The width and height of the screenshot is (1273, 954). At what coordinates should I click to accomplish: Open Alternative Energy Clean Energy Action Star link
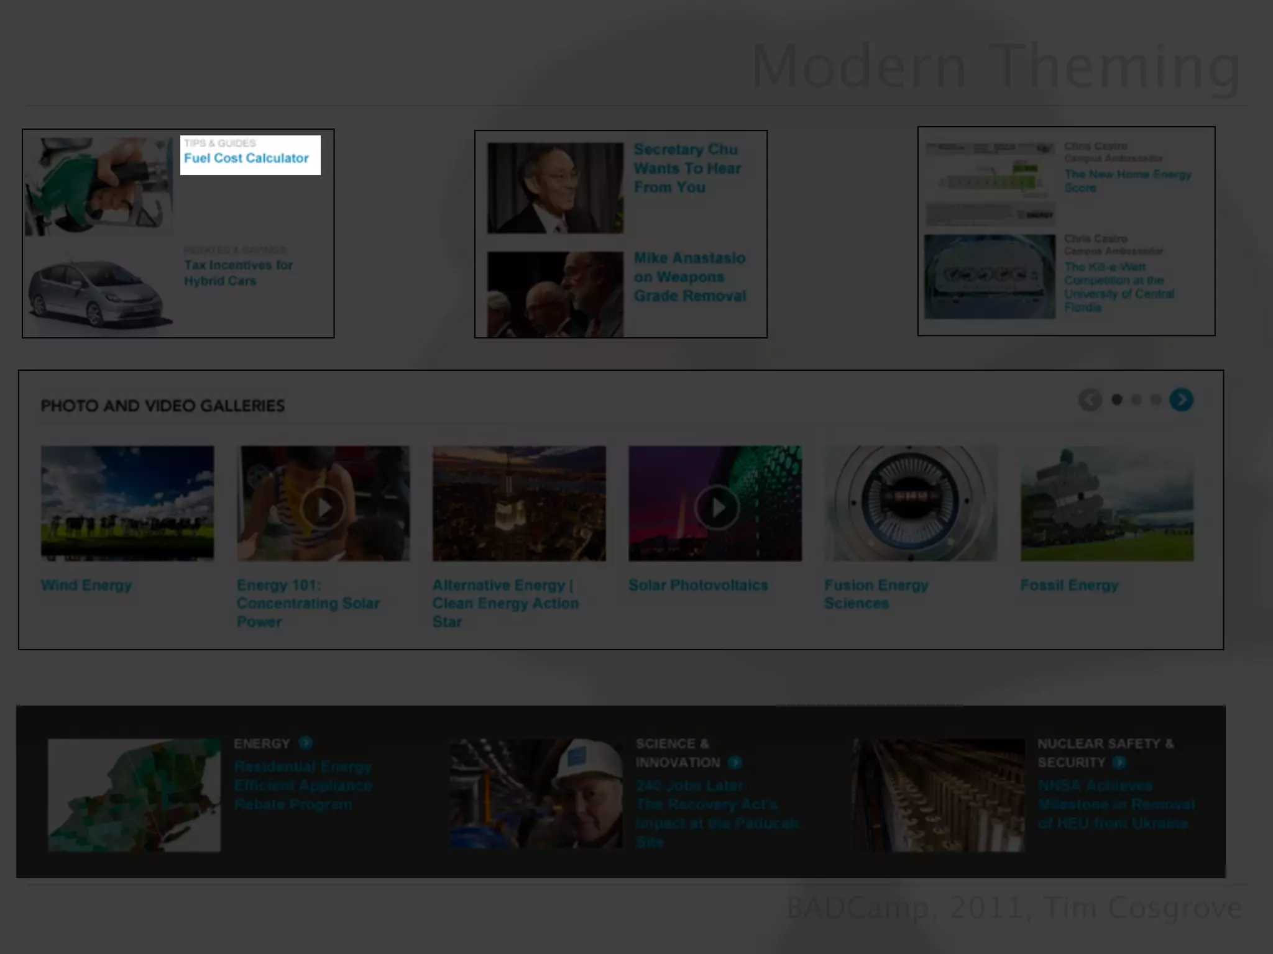505,604
